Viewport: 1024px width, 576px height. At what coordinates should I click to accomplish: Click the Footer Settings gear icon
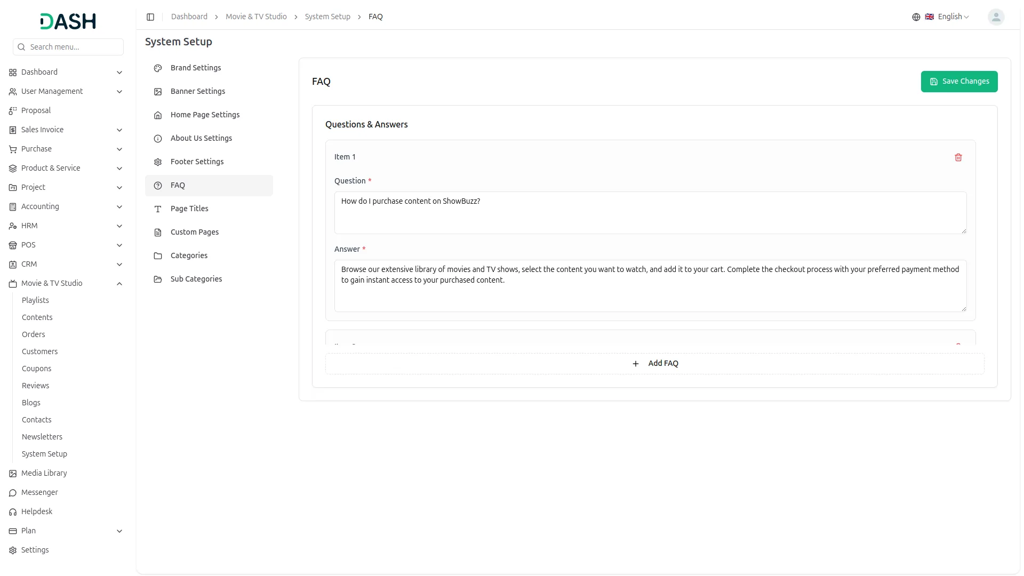[x=158, y=162]
